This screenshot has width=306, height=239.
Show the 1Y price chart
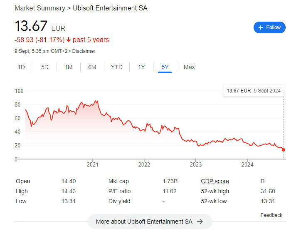pyautogui.click(x=141, y=67)
